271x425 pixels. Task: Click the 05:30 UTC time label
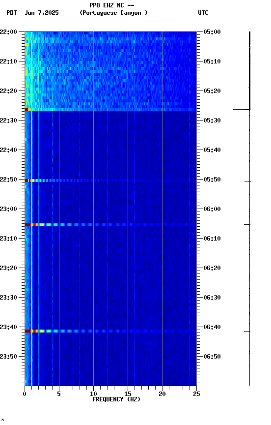[212, 121]
